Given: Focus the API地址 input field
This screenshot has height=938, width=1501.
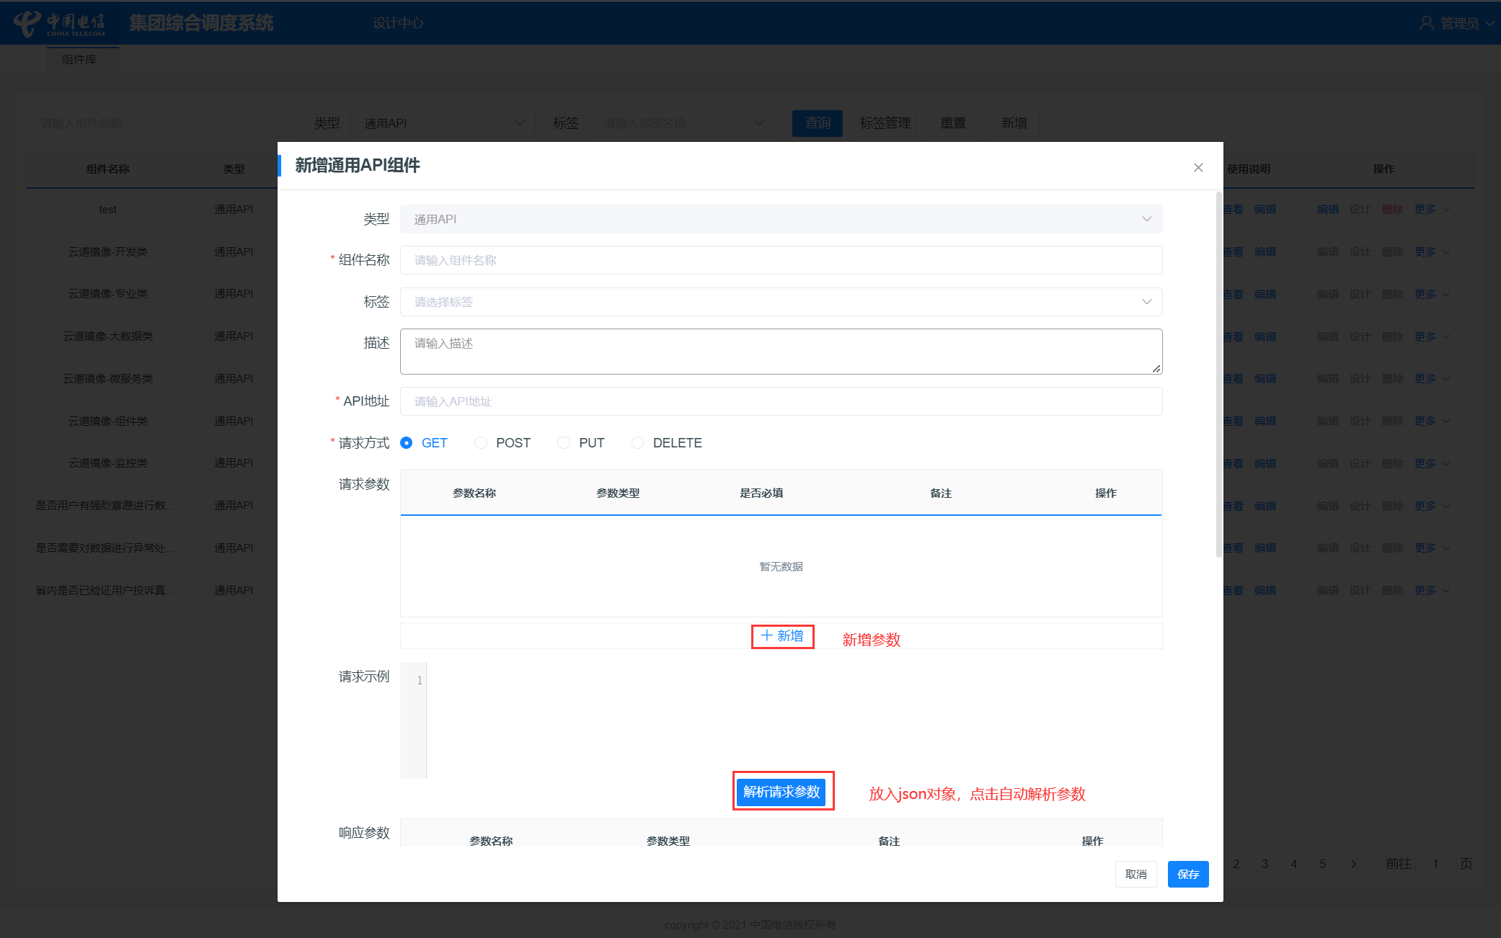Looking at the screenshot, I should [x=781, y=401].
